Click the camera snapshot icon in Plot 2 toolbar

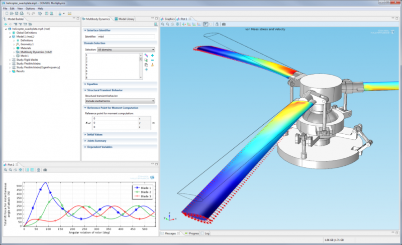click(x=45, y=170)
